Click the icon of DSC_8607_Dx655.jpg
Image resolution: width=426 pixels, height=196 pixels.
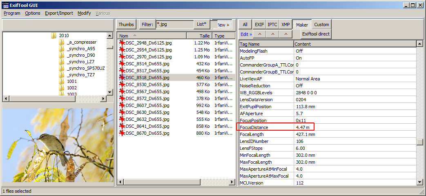pos(122,105)
